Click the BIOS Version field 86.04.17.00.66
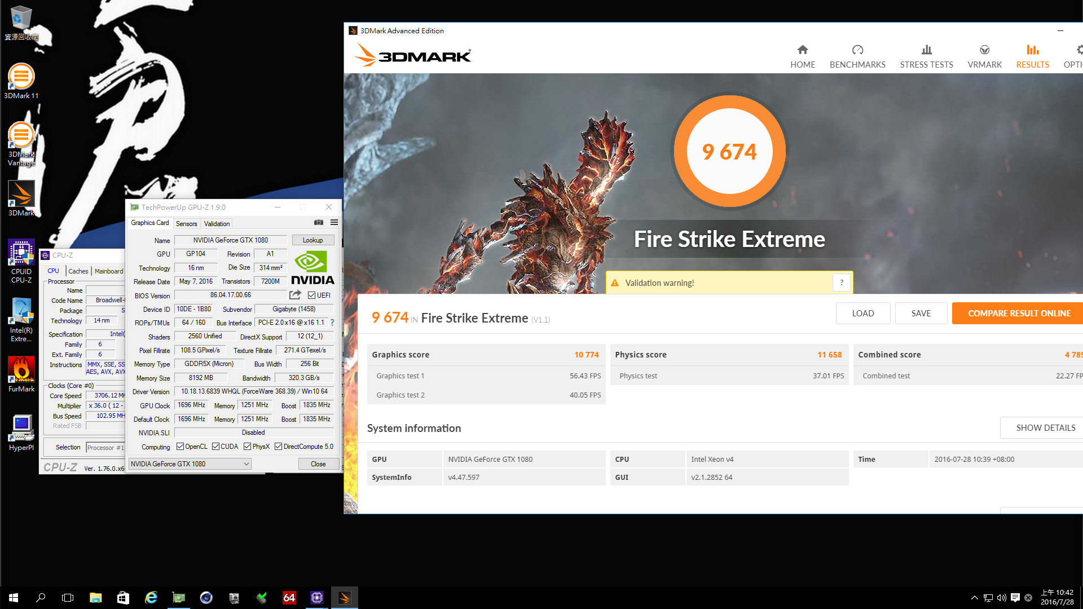This screenshot has width=1083, height=609. pos(230,295)
